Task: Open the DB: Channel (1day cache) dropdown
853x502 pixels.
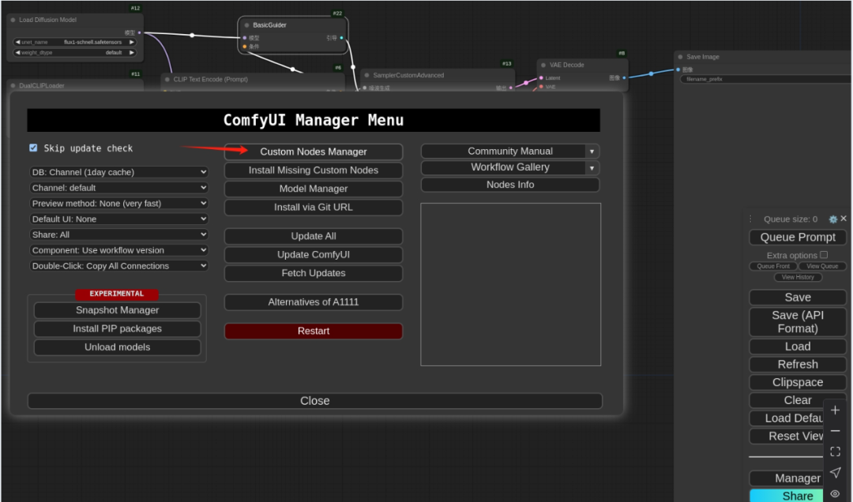Action: pos(118,172)
